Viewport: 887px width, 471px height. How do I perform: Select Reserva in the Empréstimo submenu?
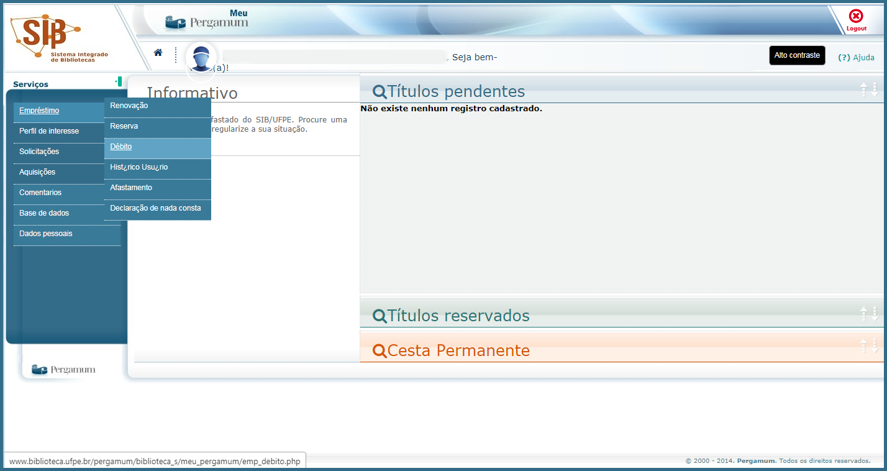tap(124, 126)
